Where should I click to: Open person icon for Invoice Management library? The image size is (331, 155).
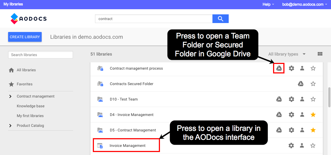pyautogui.click(x=302, y=146)
